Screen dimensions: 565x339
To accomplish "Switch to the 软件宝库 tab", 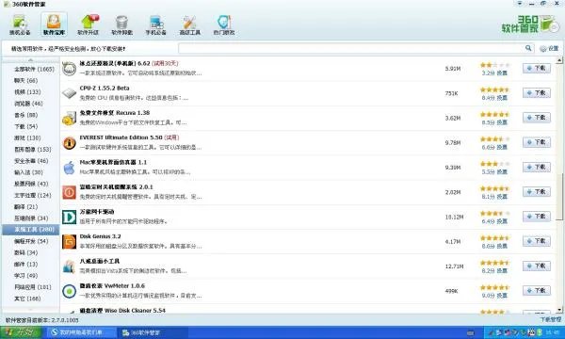I will 54,24.
